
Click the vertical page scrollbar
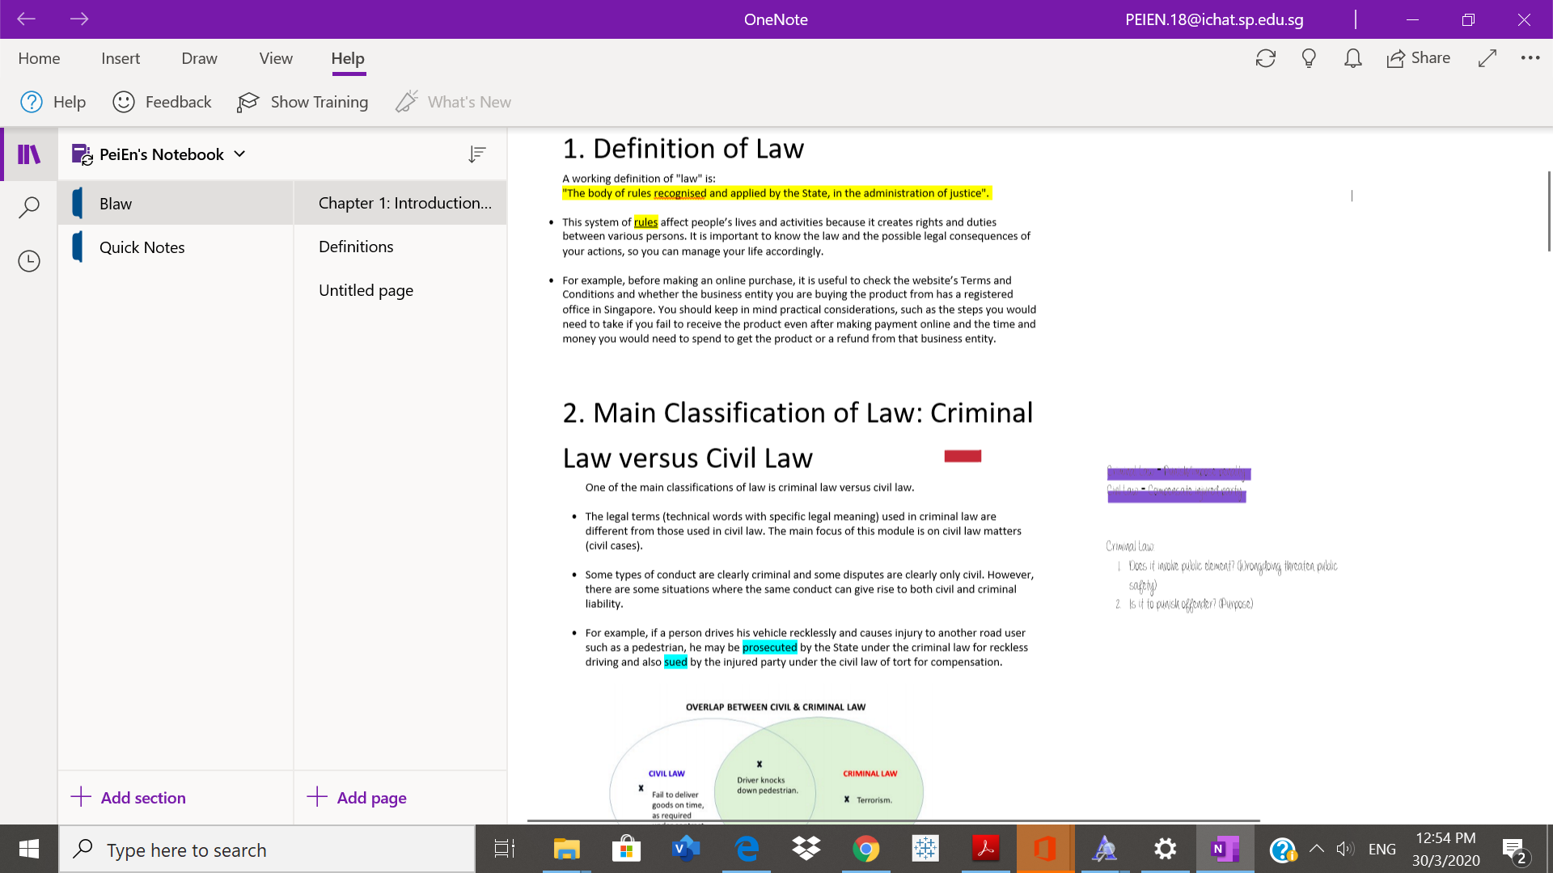[x=1548, y=212]
